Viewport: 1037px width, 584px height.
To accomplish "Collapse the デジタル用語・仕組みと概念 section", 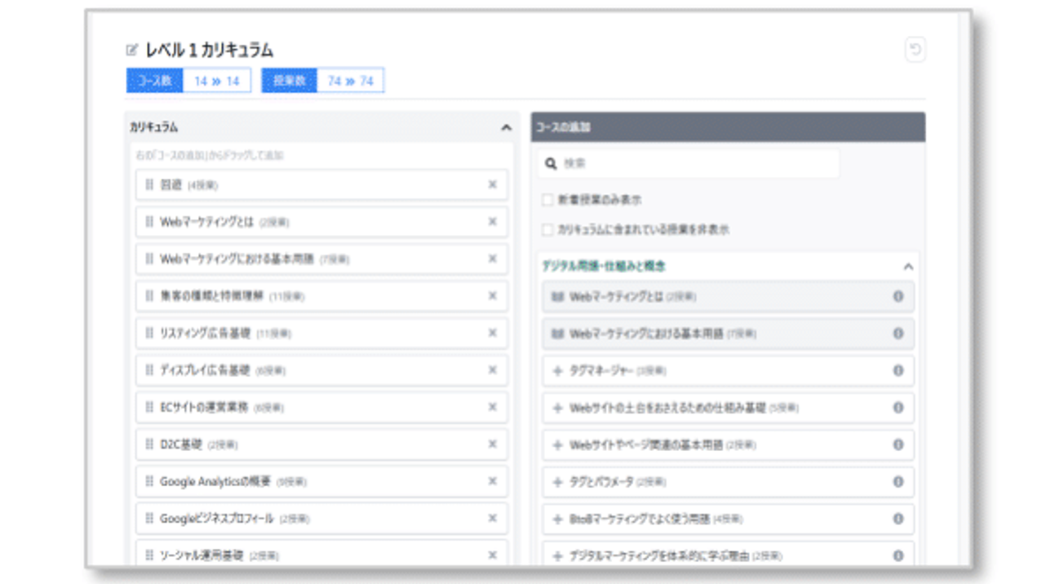I will [908, 267].
